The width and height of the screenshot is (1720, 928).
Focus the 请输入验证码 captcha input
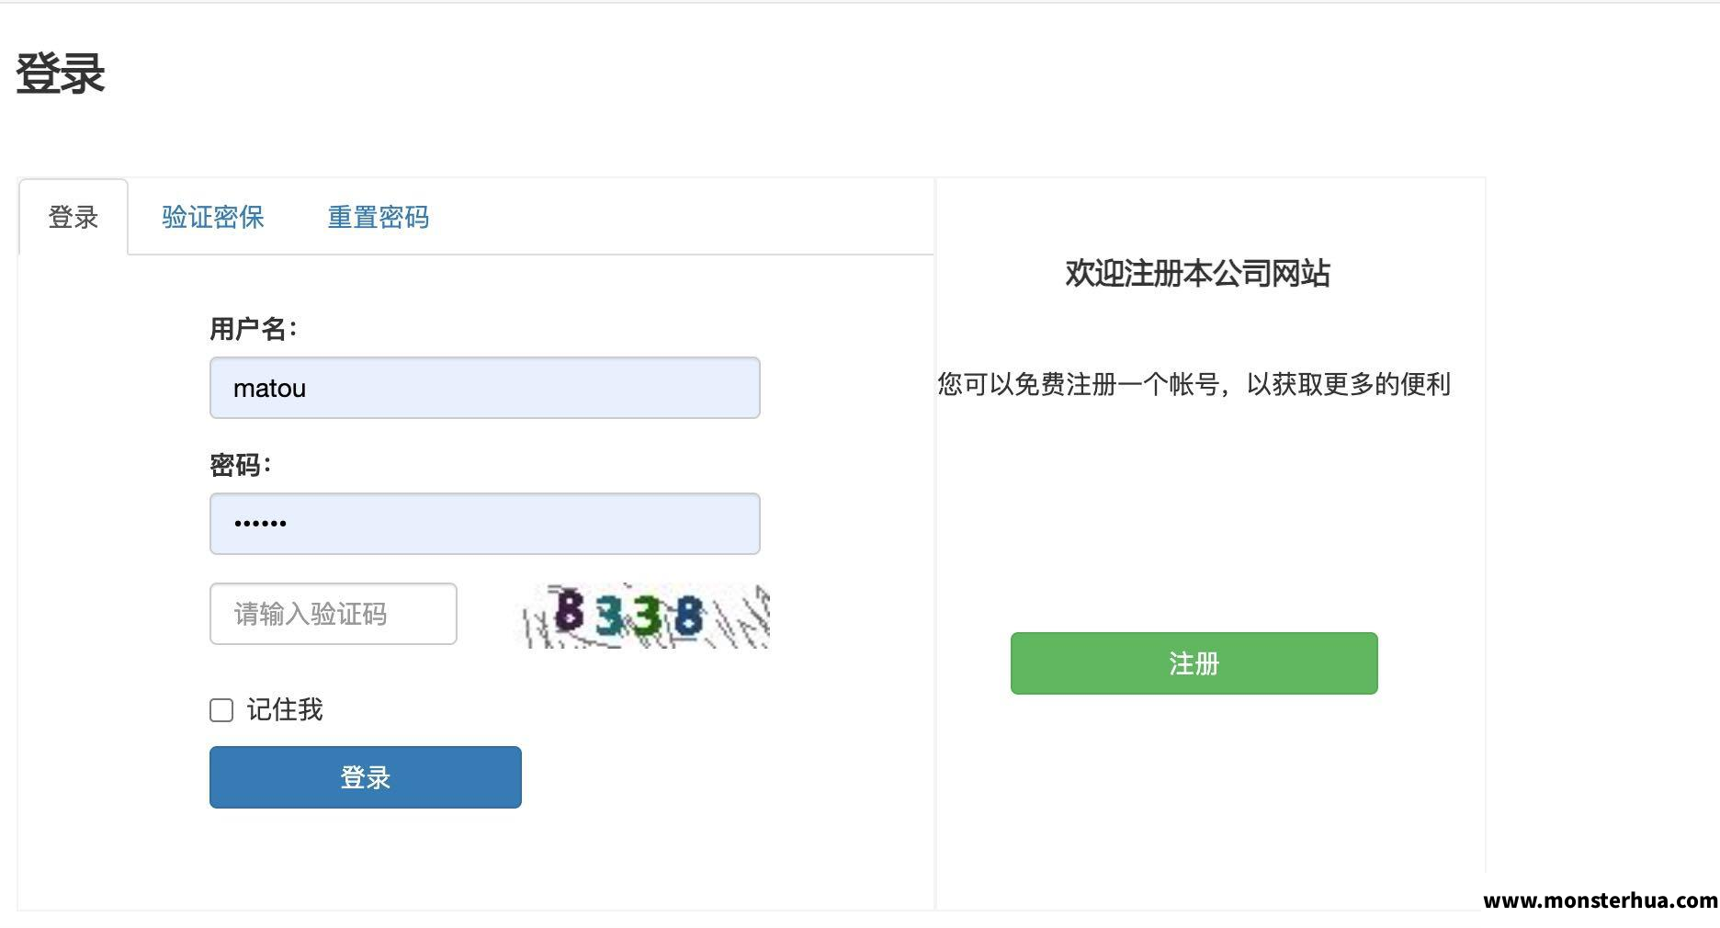334,614
